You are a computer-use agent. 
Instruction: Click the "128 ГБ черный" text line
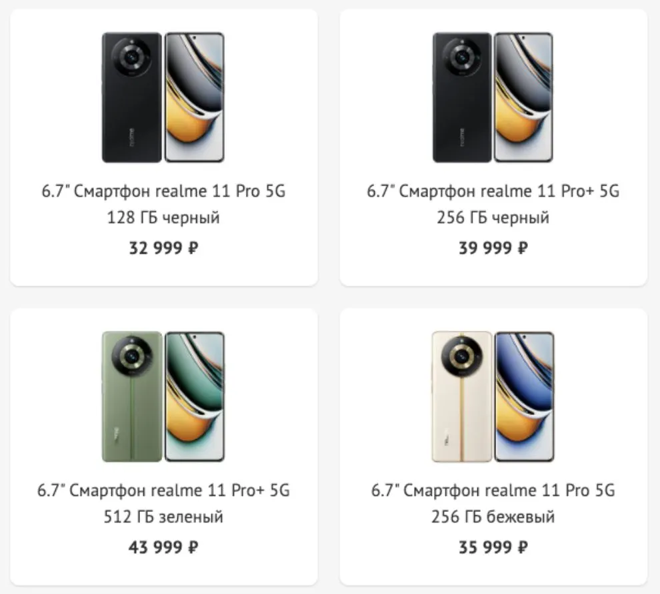(163, 218)
